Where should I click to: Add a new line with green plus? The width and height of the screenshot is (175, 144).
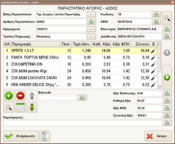click(x=9, y=96)
